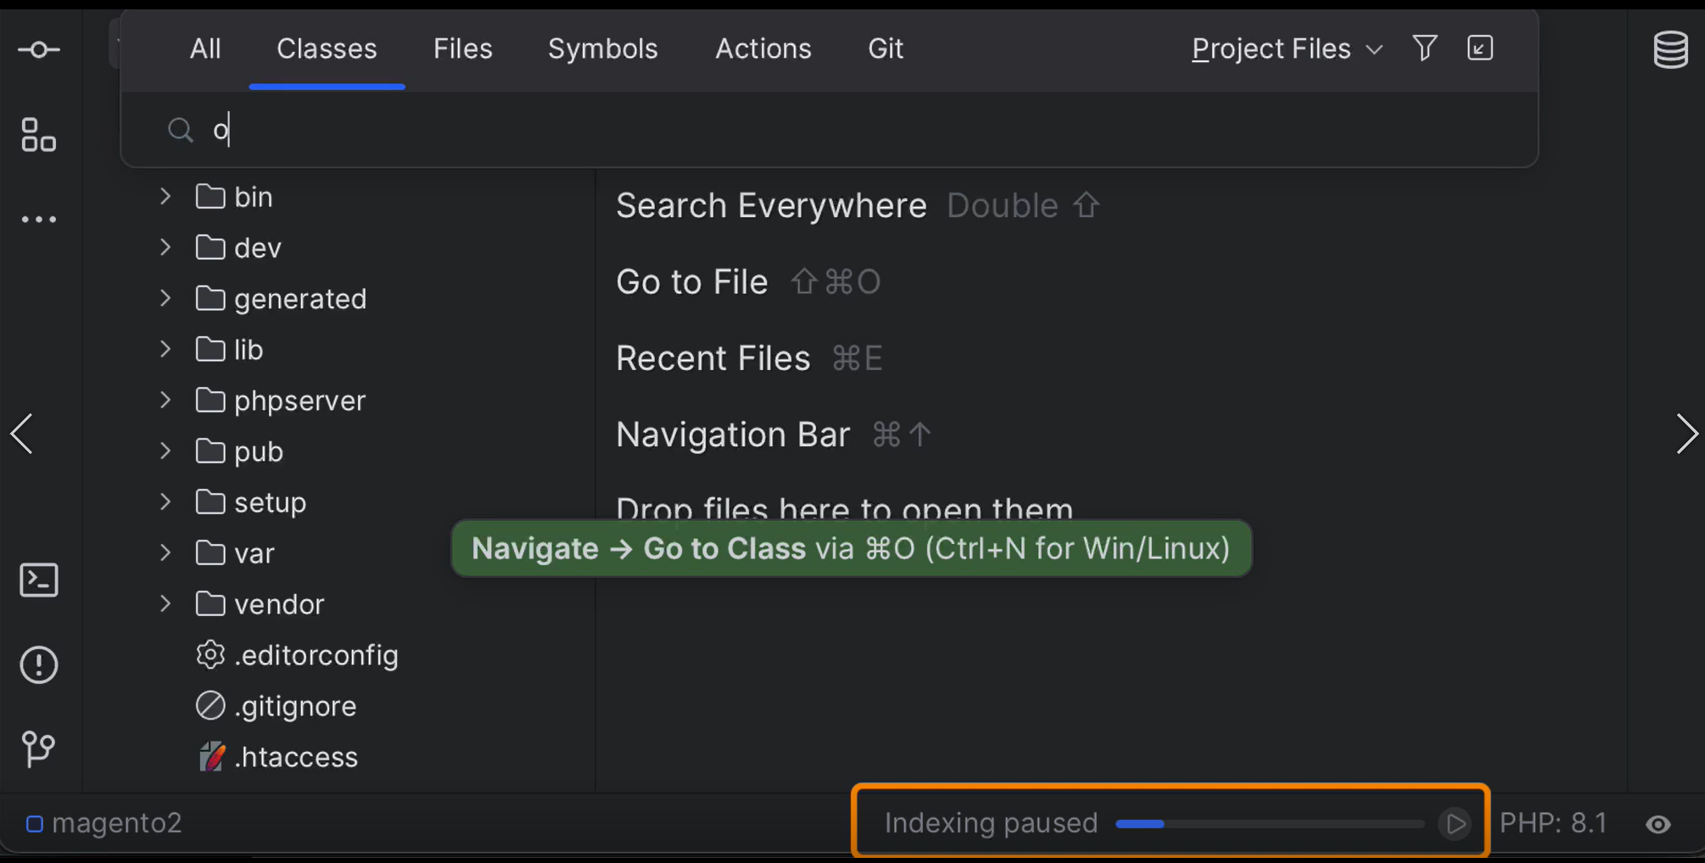This screenshot has height=863, width=1705.
Task: Open the Structure tool window icon
Action: click(39, 135)
